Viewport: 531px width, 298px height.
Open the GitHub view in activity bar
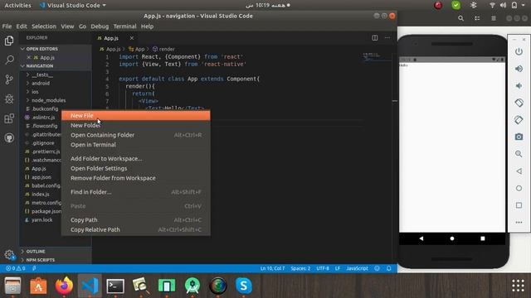pyautogui.click(x=9, y=138)
